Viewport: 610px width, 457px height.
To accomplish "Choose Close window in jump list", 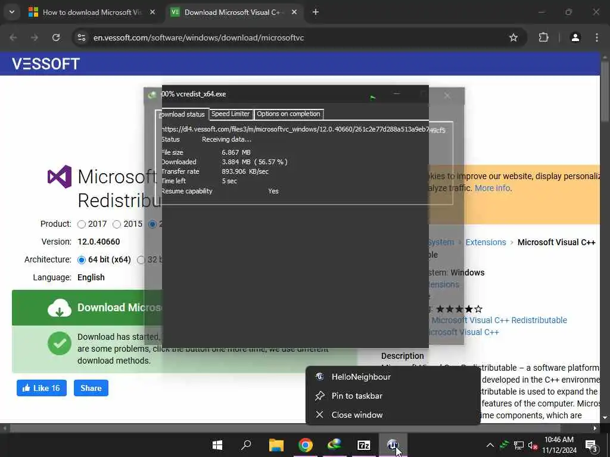I will coord(393,415).
